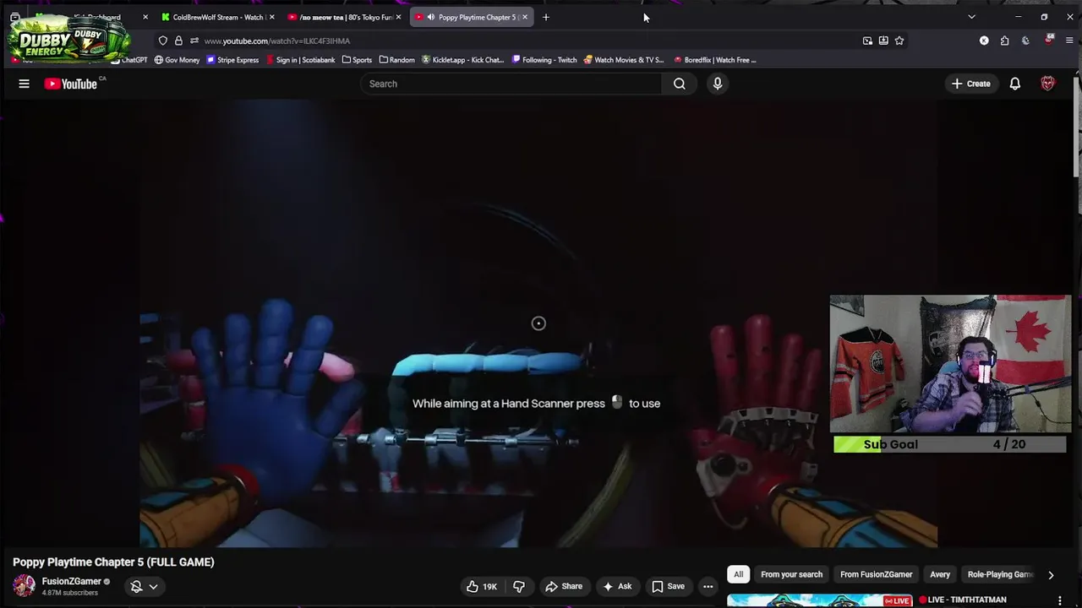1082x608 pixels.
Task: Close the ColdBrewWolf Stream tab
Action: 271,17
